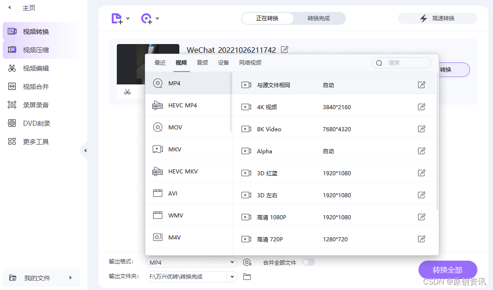Open the 输出格式 format dropdown
Viewport: 493px width, 290px height.
pos(191,262)
